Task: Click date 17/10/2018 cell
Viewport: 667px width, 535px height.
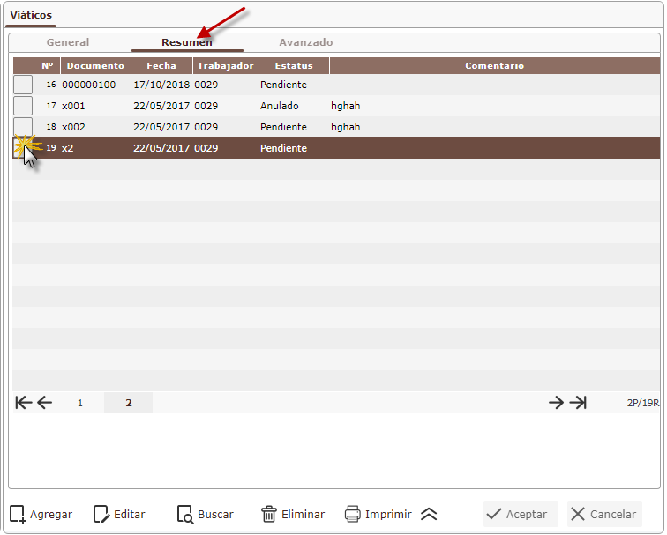Action: 161,85
